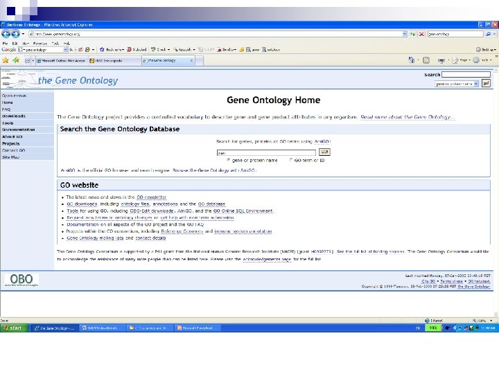
Task: Expand the address bar history dropdown
Action: 405,34
